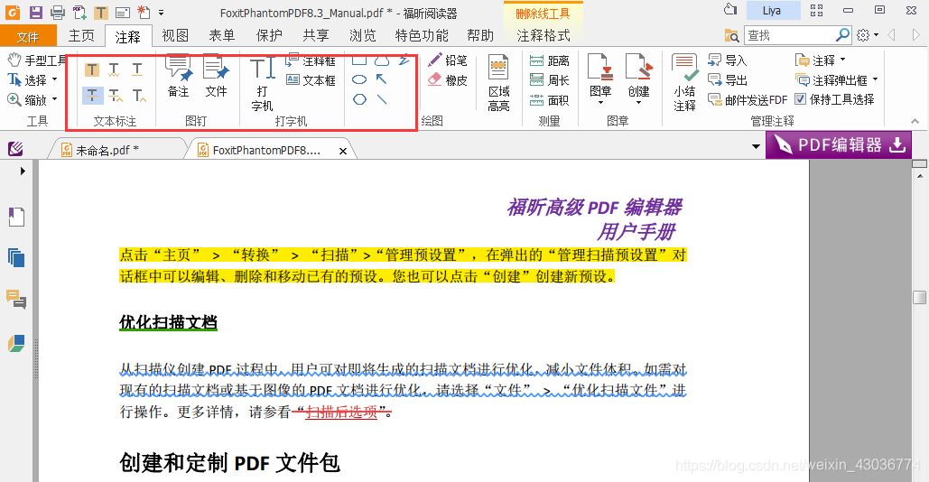
Task: Open the bookmarks panel in the sidebar
Action: pyautogui.click(x=16, y=217)
